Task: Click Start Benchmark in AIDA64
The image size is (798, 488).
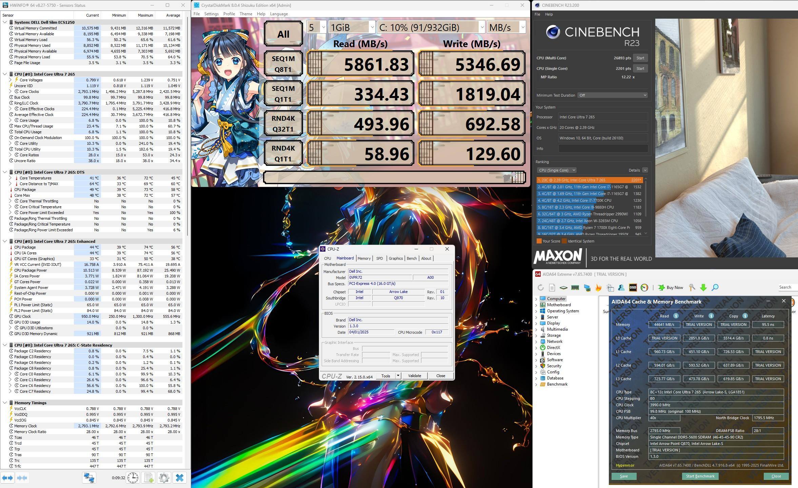Action: [x=700, y=476]
